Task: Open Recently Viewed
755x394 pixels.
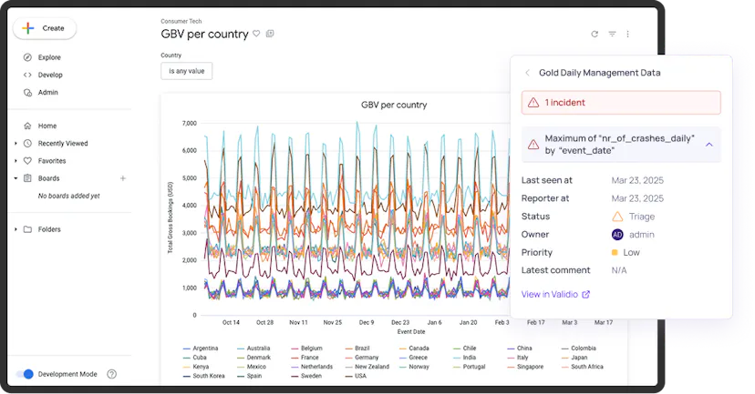Action: pos(63,143)
